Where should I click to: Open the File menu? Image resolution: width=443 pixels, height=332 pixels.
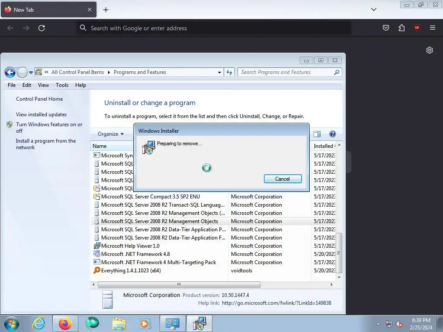pos(12,85)
